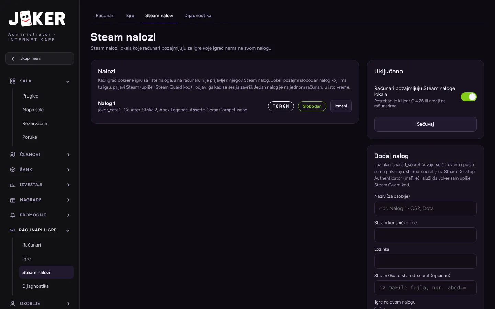This screenshot has width=495, height=309.
Task: Click the Šank box icon
Action: click(x=13, y=170)
